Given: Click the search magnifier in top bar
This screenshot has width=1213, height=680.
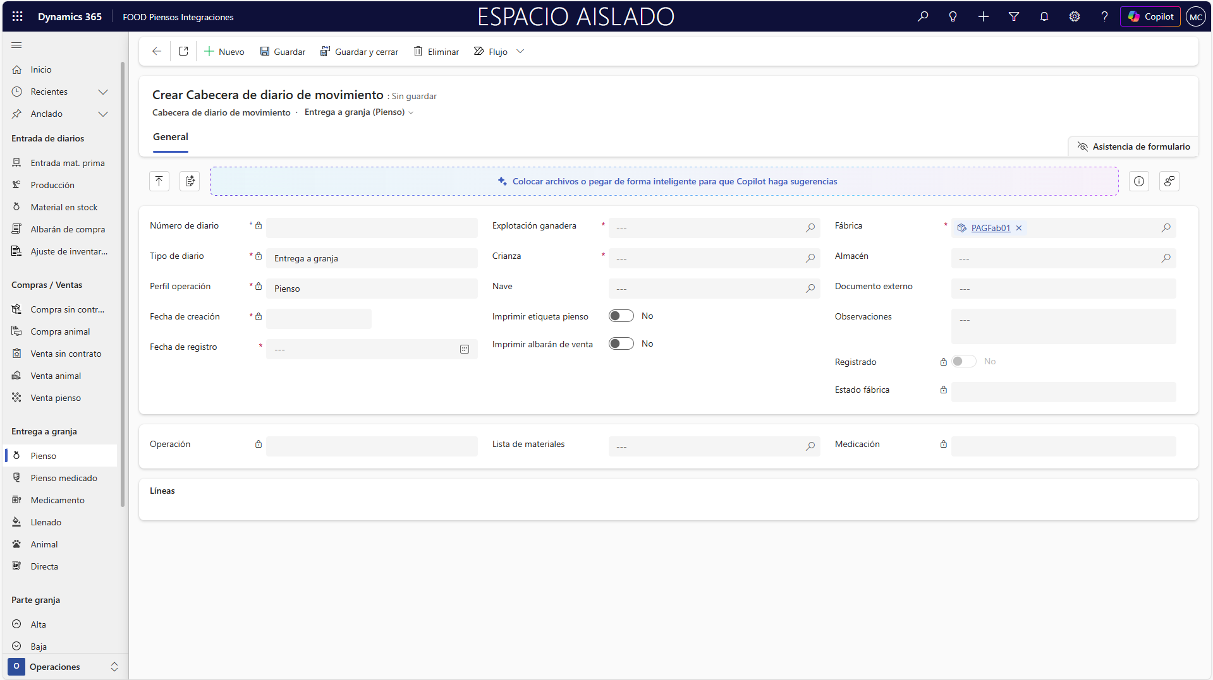Looking at the screenshot, I should coord(923,16).
